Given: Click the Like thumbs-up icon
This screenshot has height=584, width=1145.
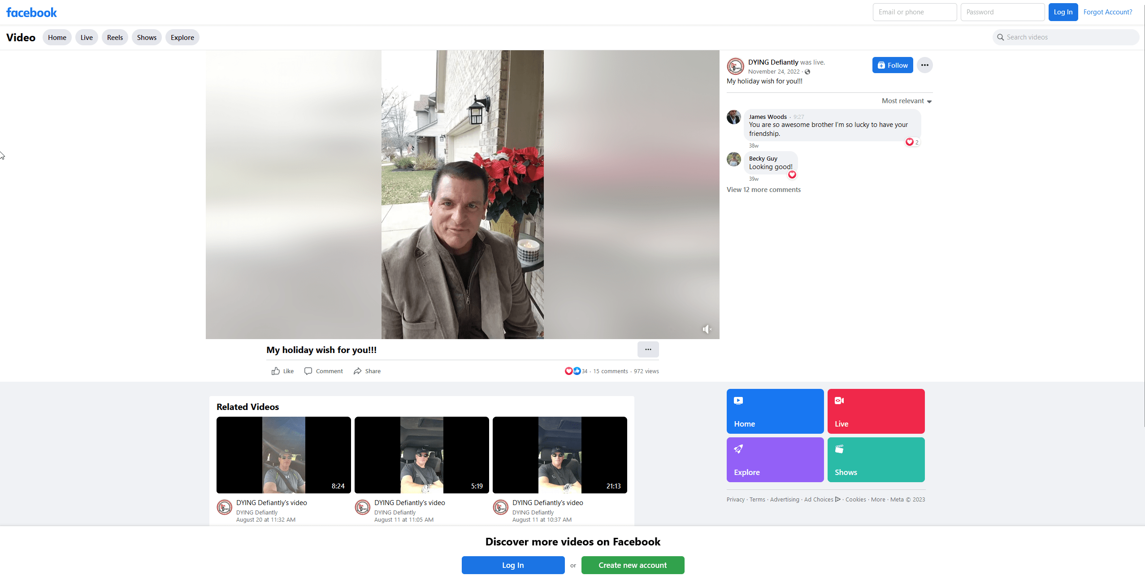Looking at the screenshot, I should [x=276, y=371].
